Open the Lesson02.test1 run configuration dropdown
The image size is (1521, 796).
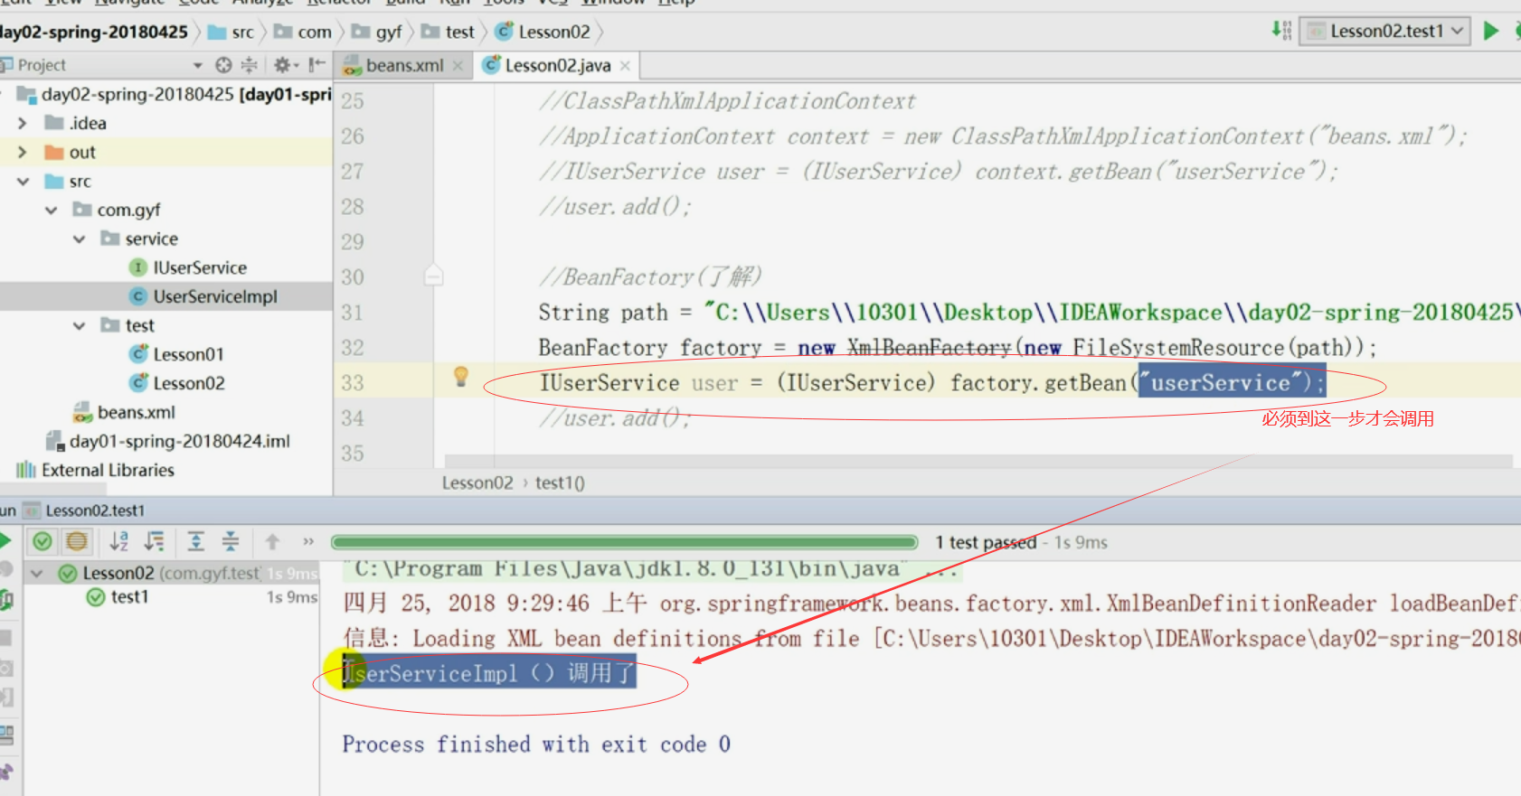click(x=1384, y=32)
